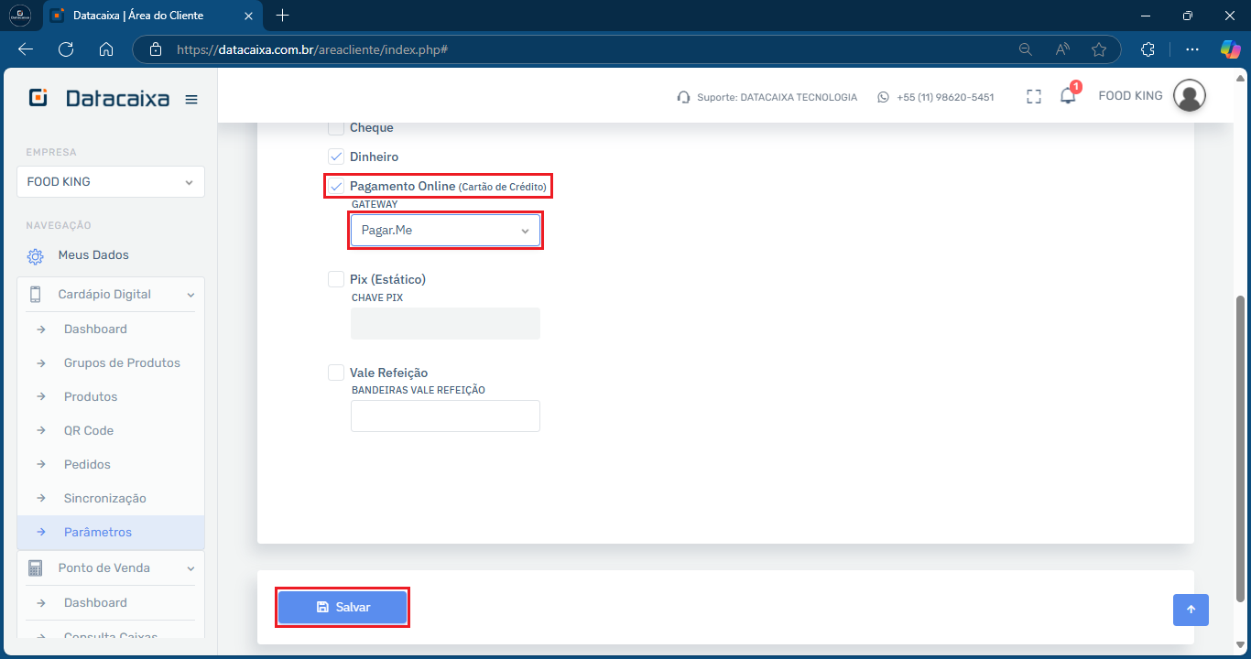Open Grupos de Produtos in sidebar
1251x659 pixels.
pyautogui.click(x=122, y=363)
